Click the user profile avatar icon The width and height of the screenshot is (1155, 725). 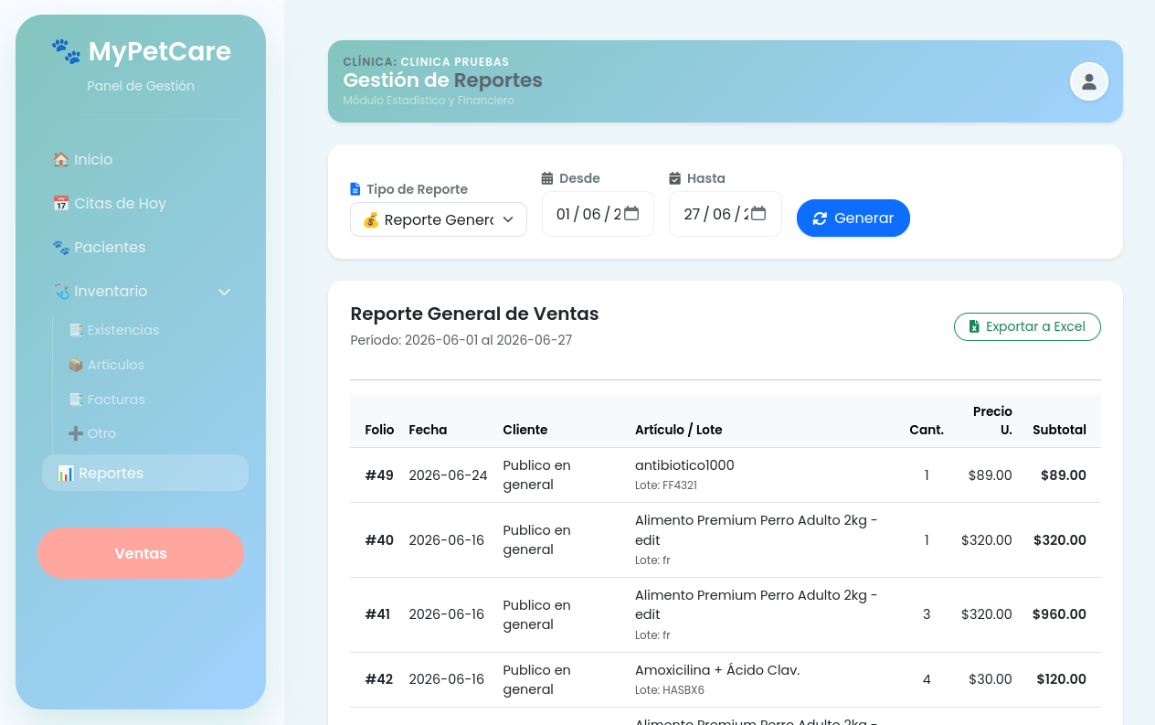click(x=1088, y=81)
